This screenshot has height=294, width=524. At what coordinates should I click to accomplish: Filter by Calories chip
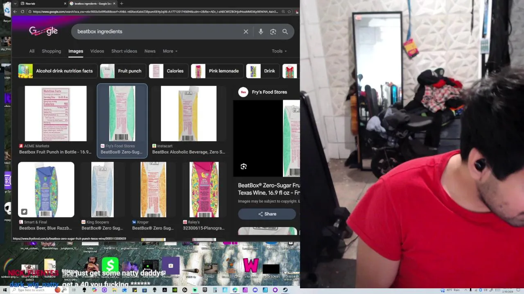(168, 71)
